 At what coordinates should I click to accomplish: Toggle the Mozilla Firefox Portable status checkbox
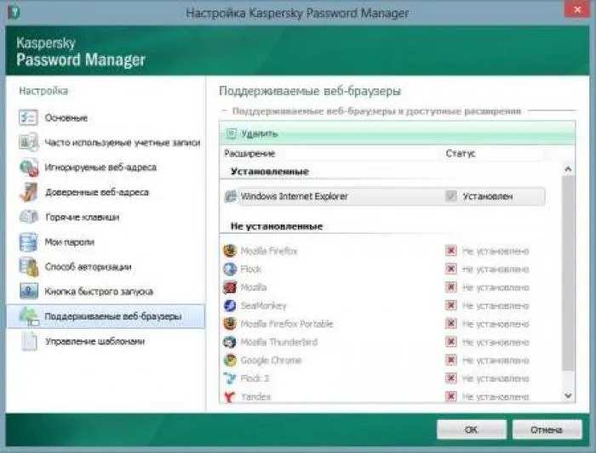tap(450, 323)
